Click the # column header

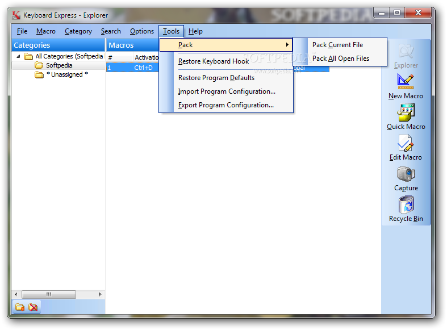point(119,57)
